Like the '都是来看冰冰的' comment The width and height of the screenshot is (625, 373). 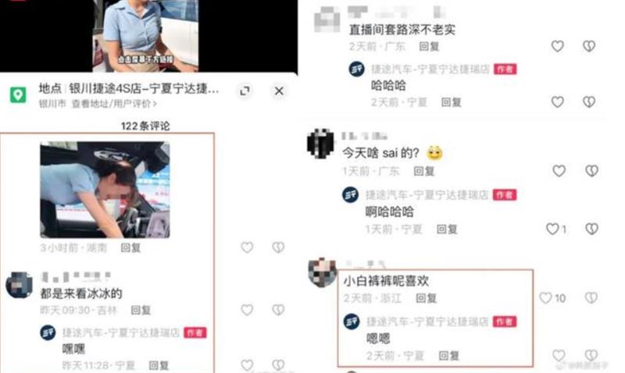247,310
